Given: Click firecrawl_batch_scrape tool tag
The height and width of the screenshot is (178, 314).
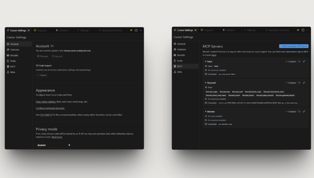Looking at the screenshot, I should tap(253, 92).
